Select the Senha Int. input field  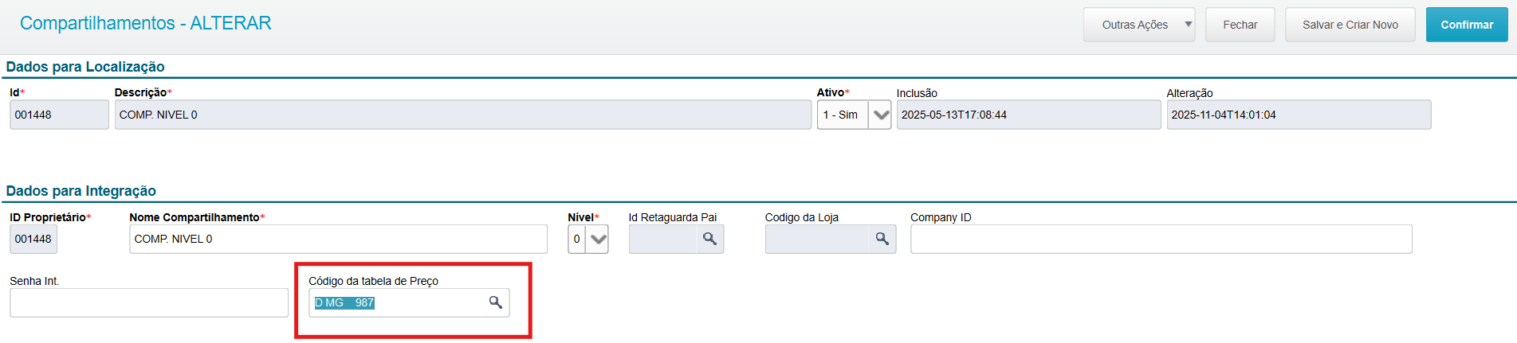pos(149,302)
